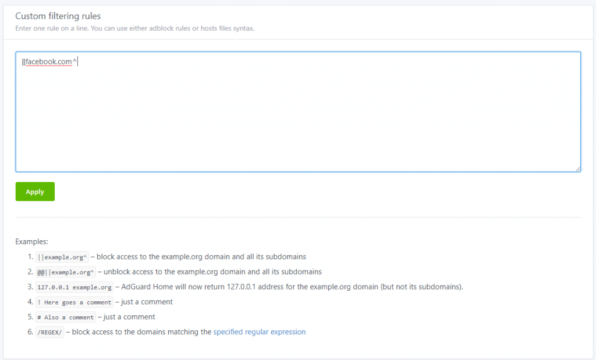Screen dimensions: 596x360
Task: Click the Examples: label
Action: (31, 241)
